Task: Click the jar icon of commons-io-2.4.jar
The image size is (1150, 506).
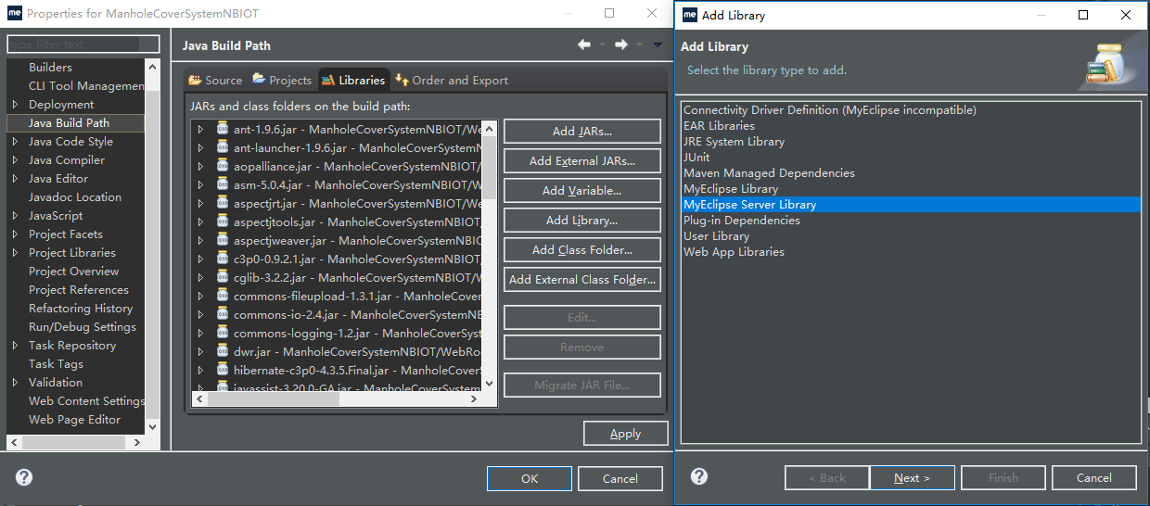Action: 223,314
